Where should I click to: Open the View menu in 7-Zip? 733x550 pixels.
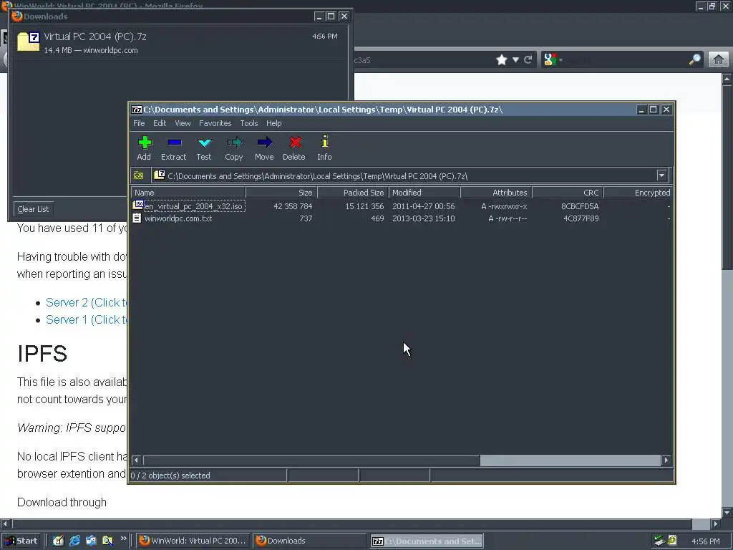point(183,123)
